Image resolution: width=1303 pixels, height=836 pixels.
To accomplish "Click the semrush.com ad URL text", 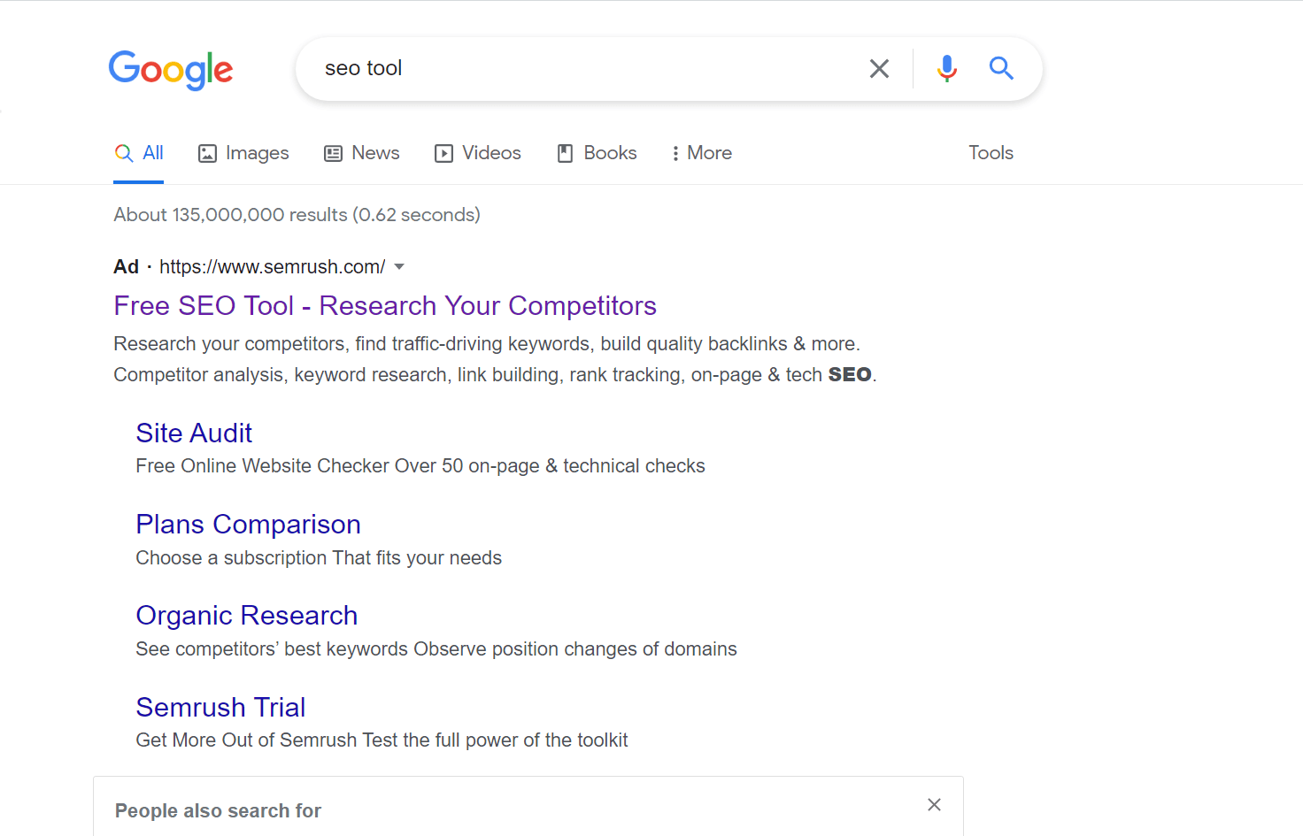I will click(273, 266).
